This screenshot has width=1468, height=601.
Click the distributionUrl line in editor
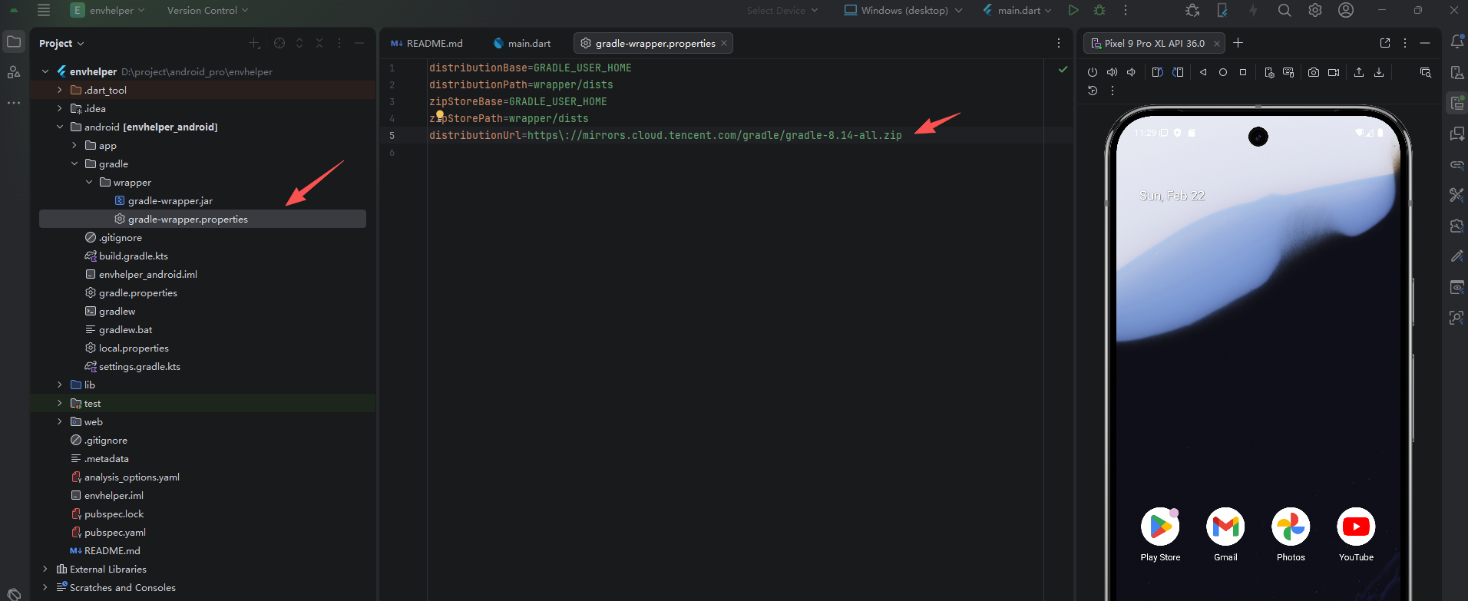pos(665,135)
